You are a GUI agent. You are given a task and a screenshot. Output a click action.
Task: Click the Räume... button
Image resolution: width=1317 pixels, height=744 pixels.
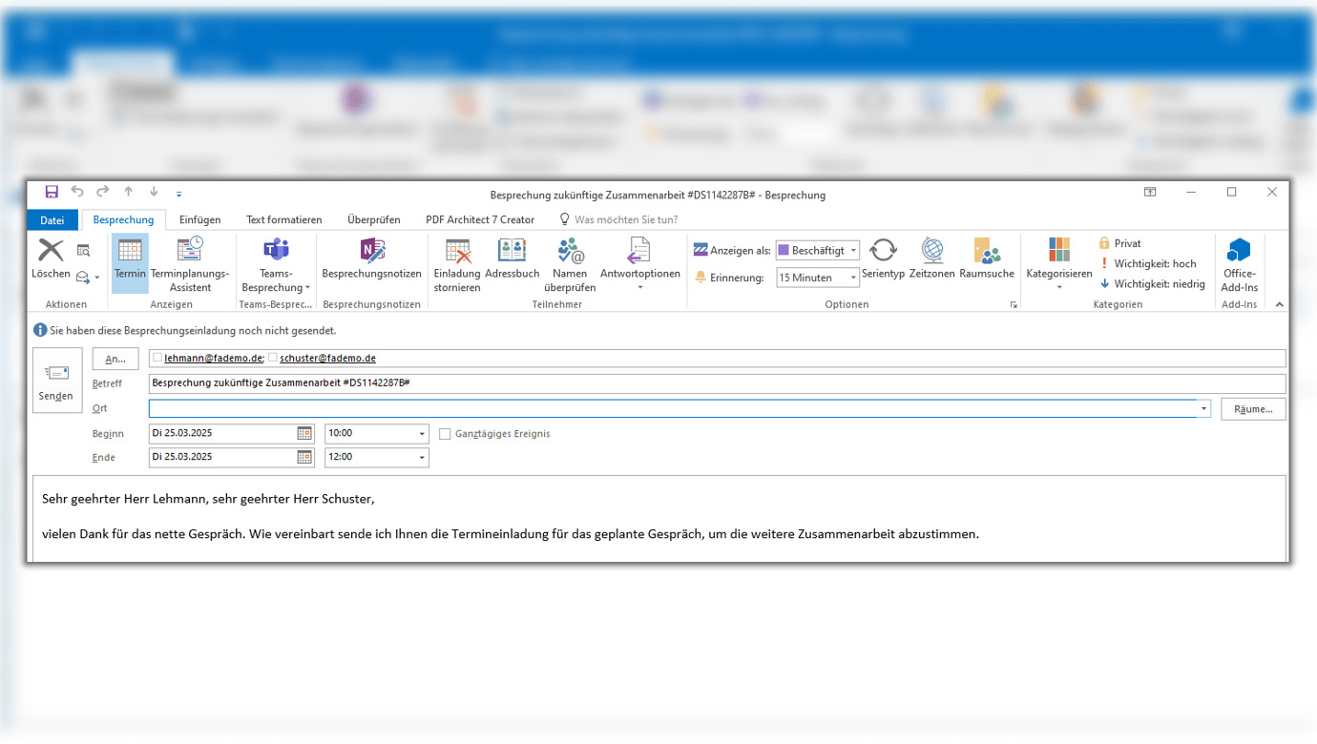tap(1252, 409)
